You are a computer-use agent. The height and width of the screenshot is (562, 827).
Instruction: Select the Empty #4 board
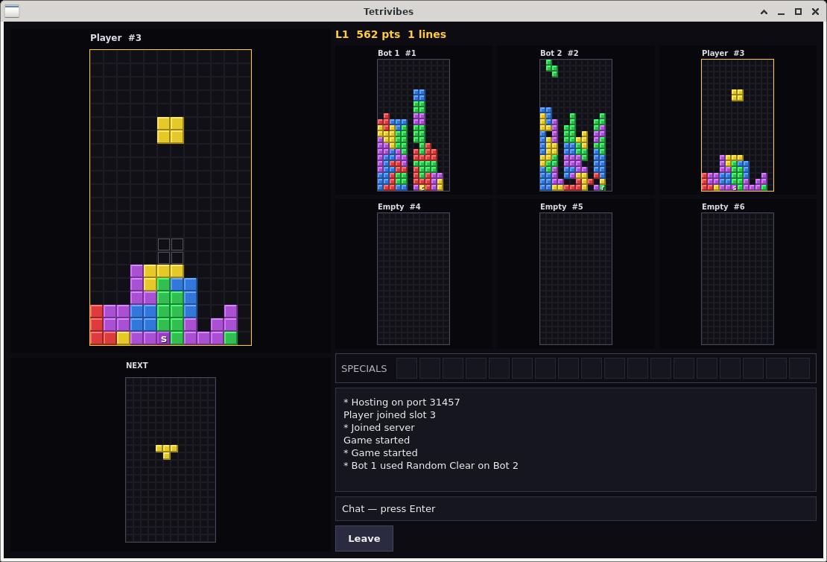coord(413,279)
